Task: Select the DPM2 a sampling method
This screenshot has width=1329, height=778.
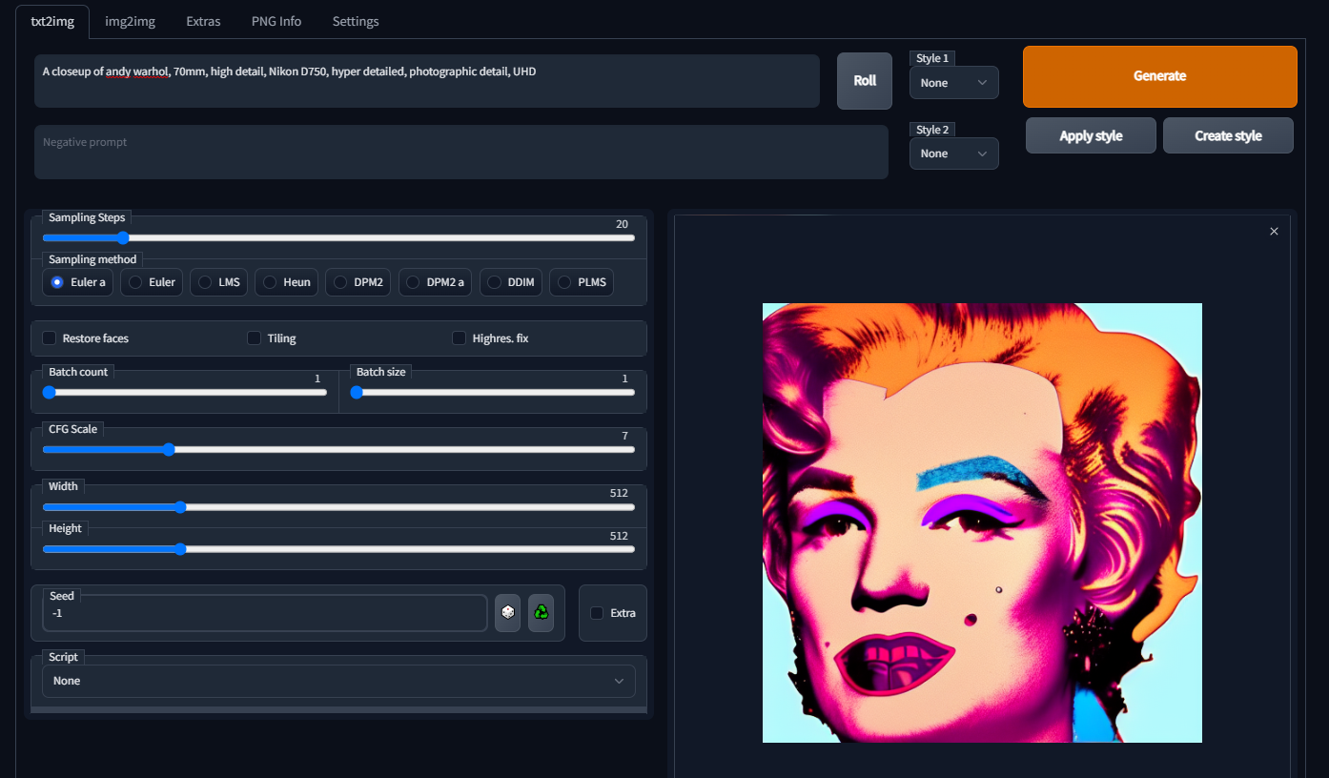Action: coord(435,282)
